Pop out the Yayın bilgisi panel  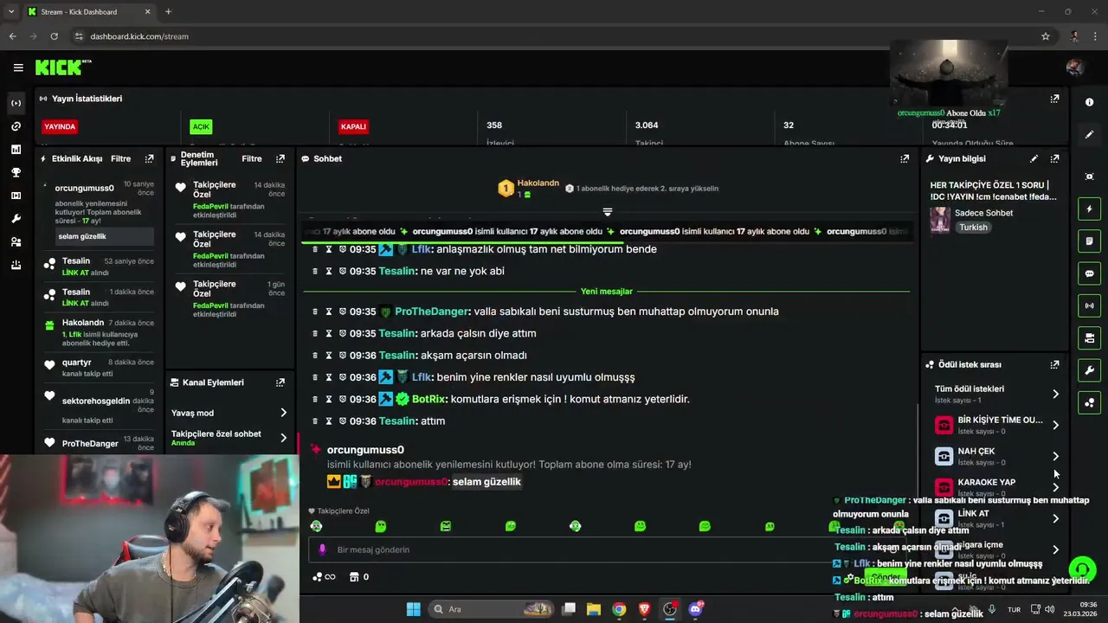1054,158
